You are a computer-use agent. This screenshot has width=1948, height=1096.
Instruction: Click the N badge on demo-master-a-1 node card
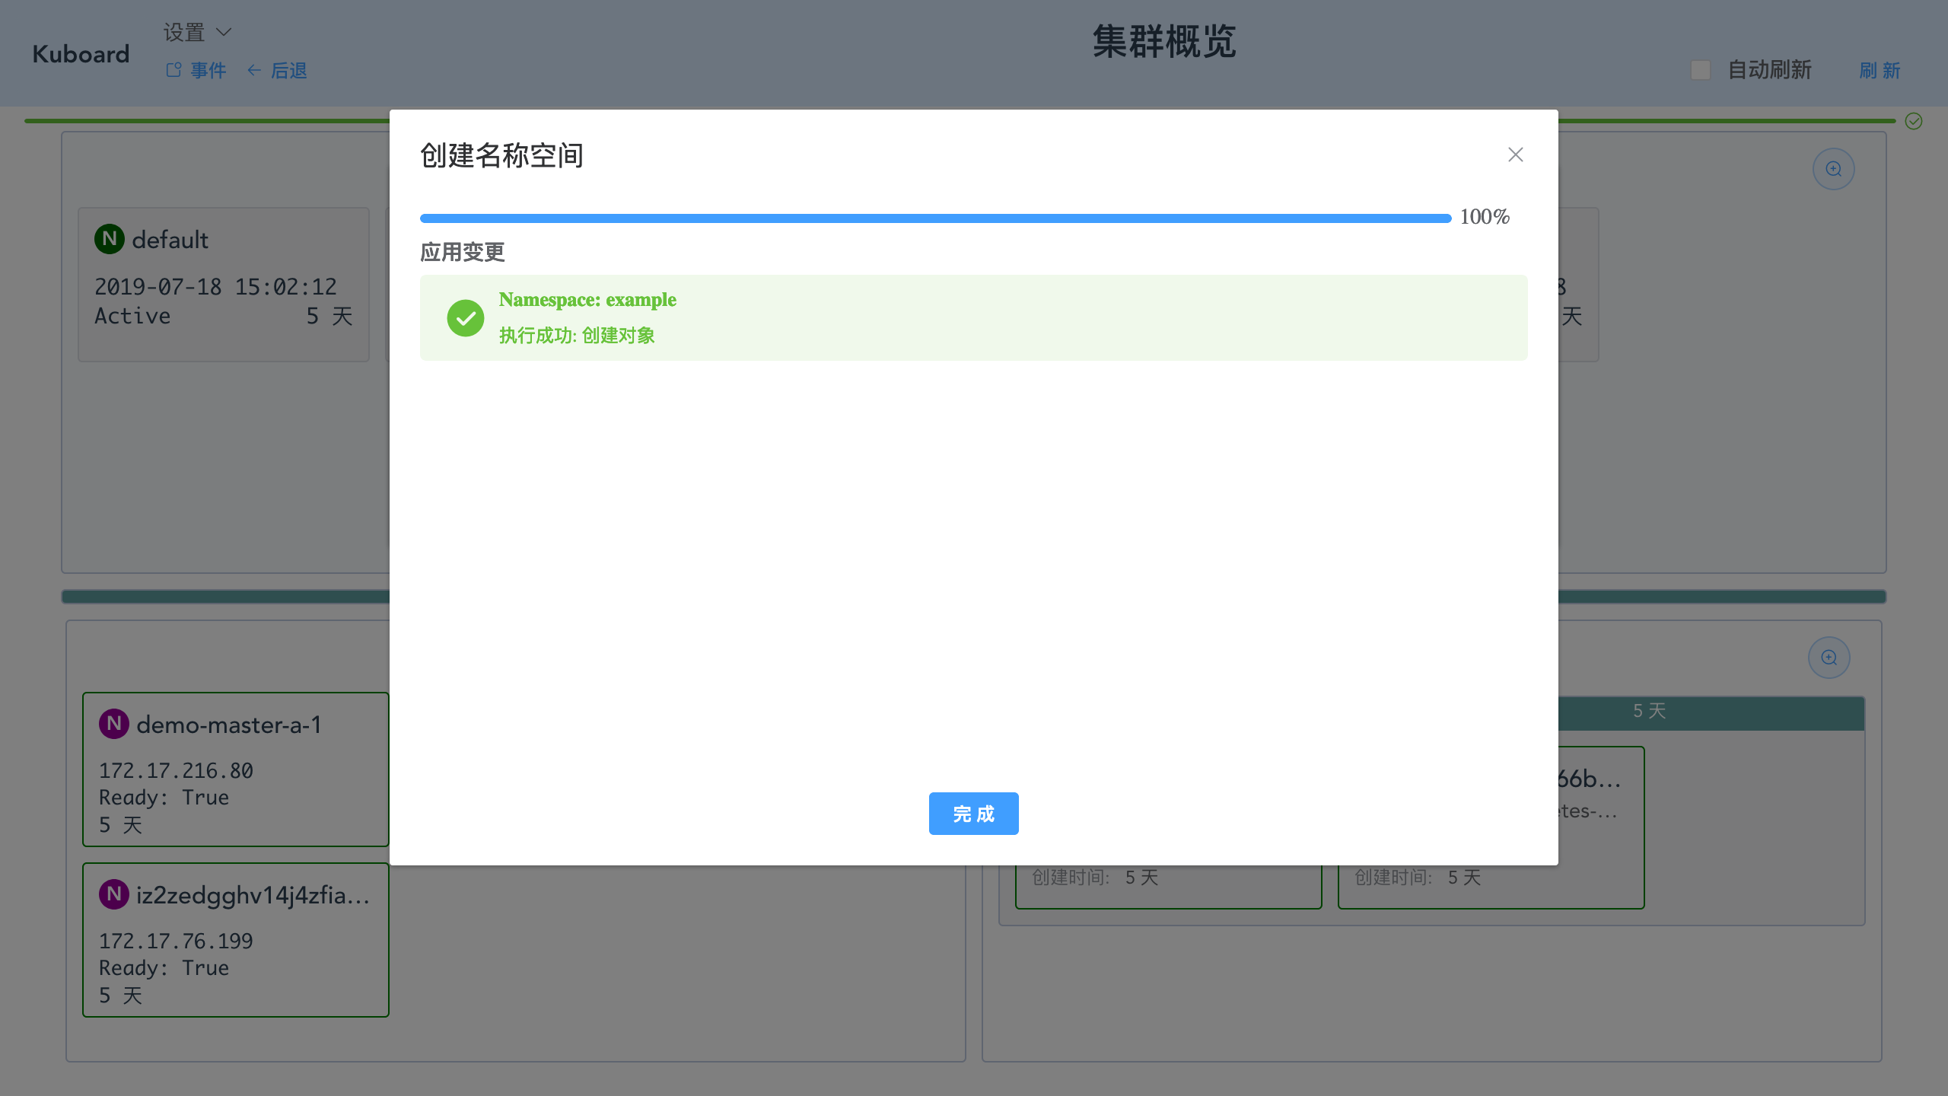click(x=114, y=724)
